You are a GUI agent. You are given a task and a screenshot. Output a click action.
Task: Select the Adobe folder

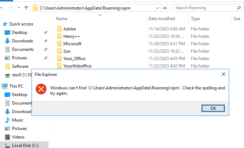click(69, 29)
